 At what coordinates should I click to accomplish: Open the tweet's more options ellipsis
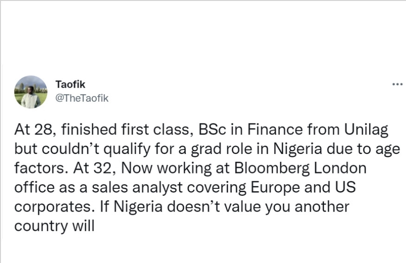397,84
